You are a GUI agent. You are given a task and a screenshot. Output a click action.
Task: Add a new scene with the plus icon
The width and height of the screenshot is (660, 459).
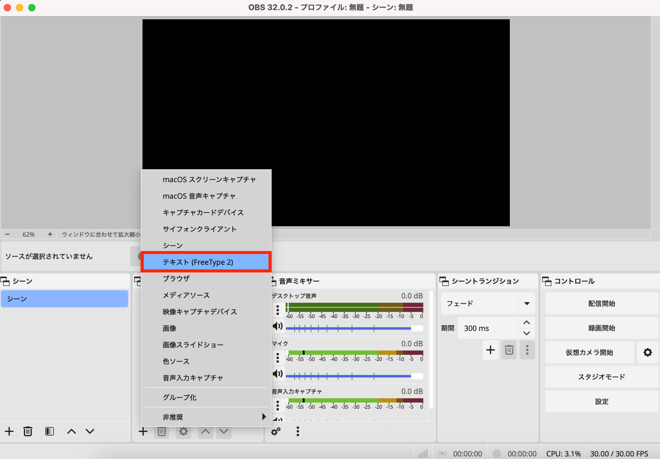[9, 431]
